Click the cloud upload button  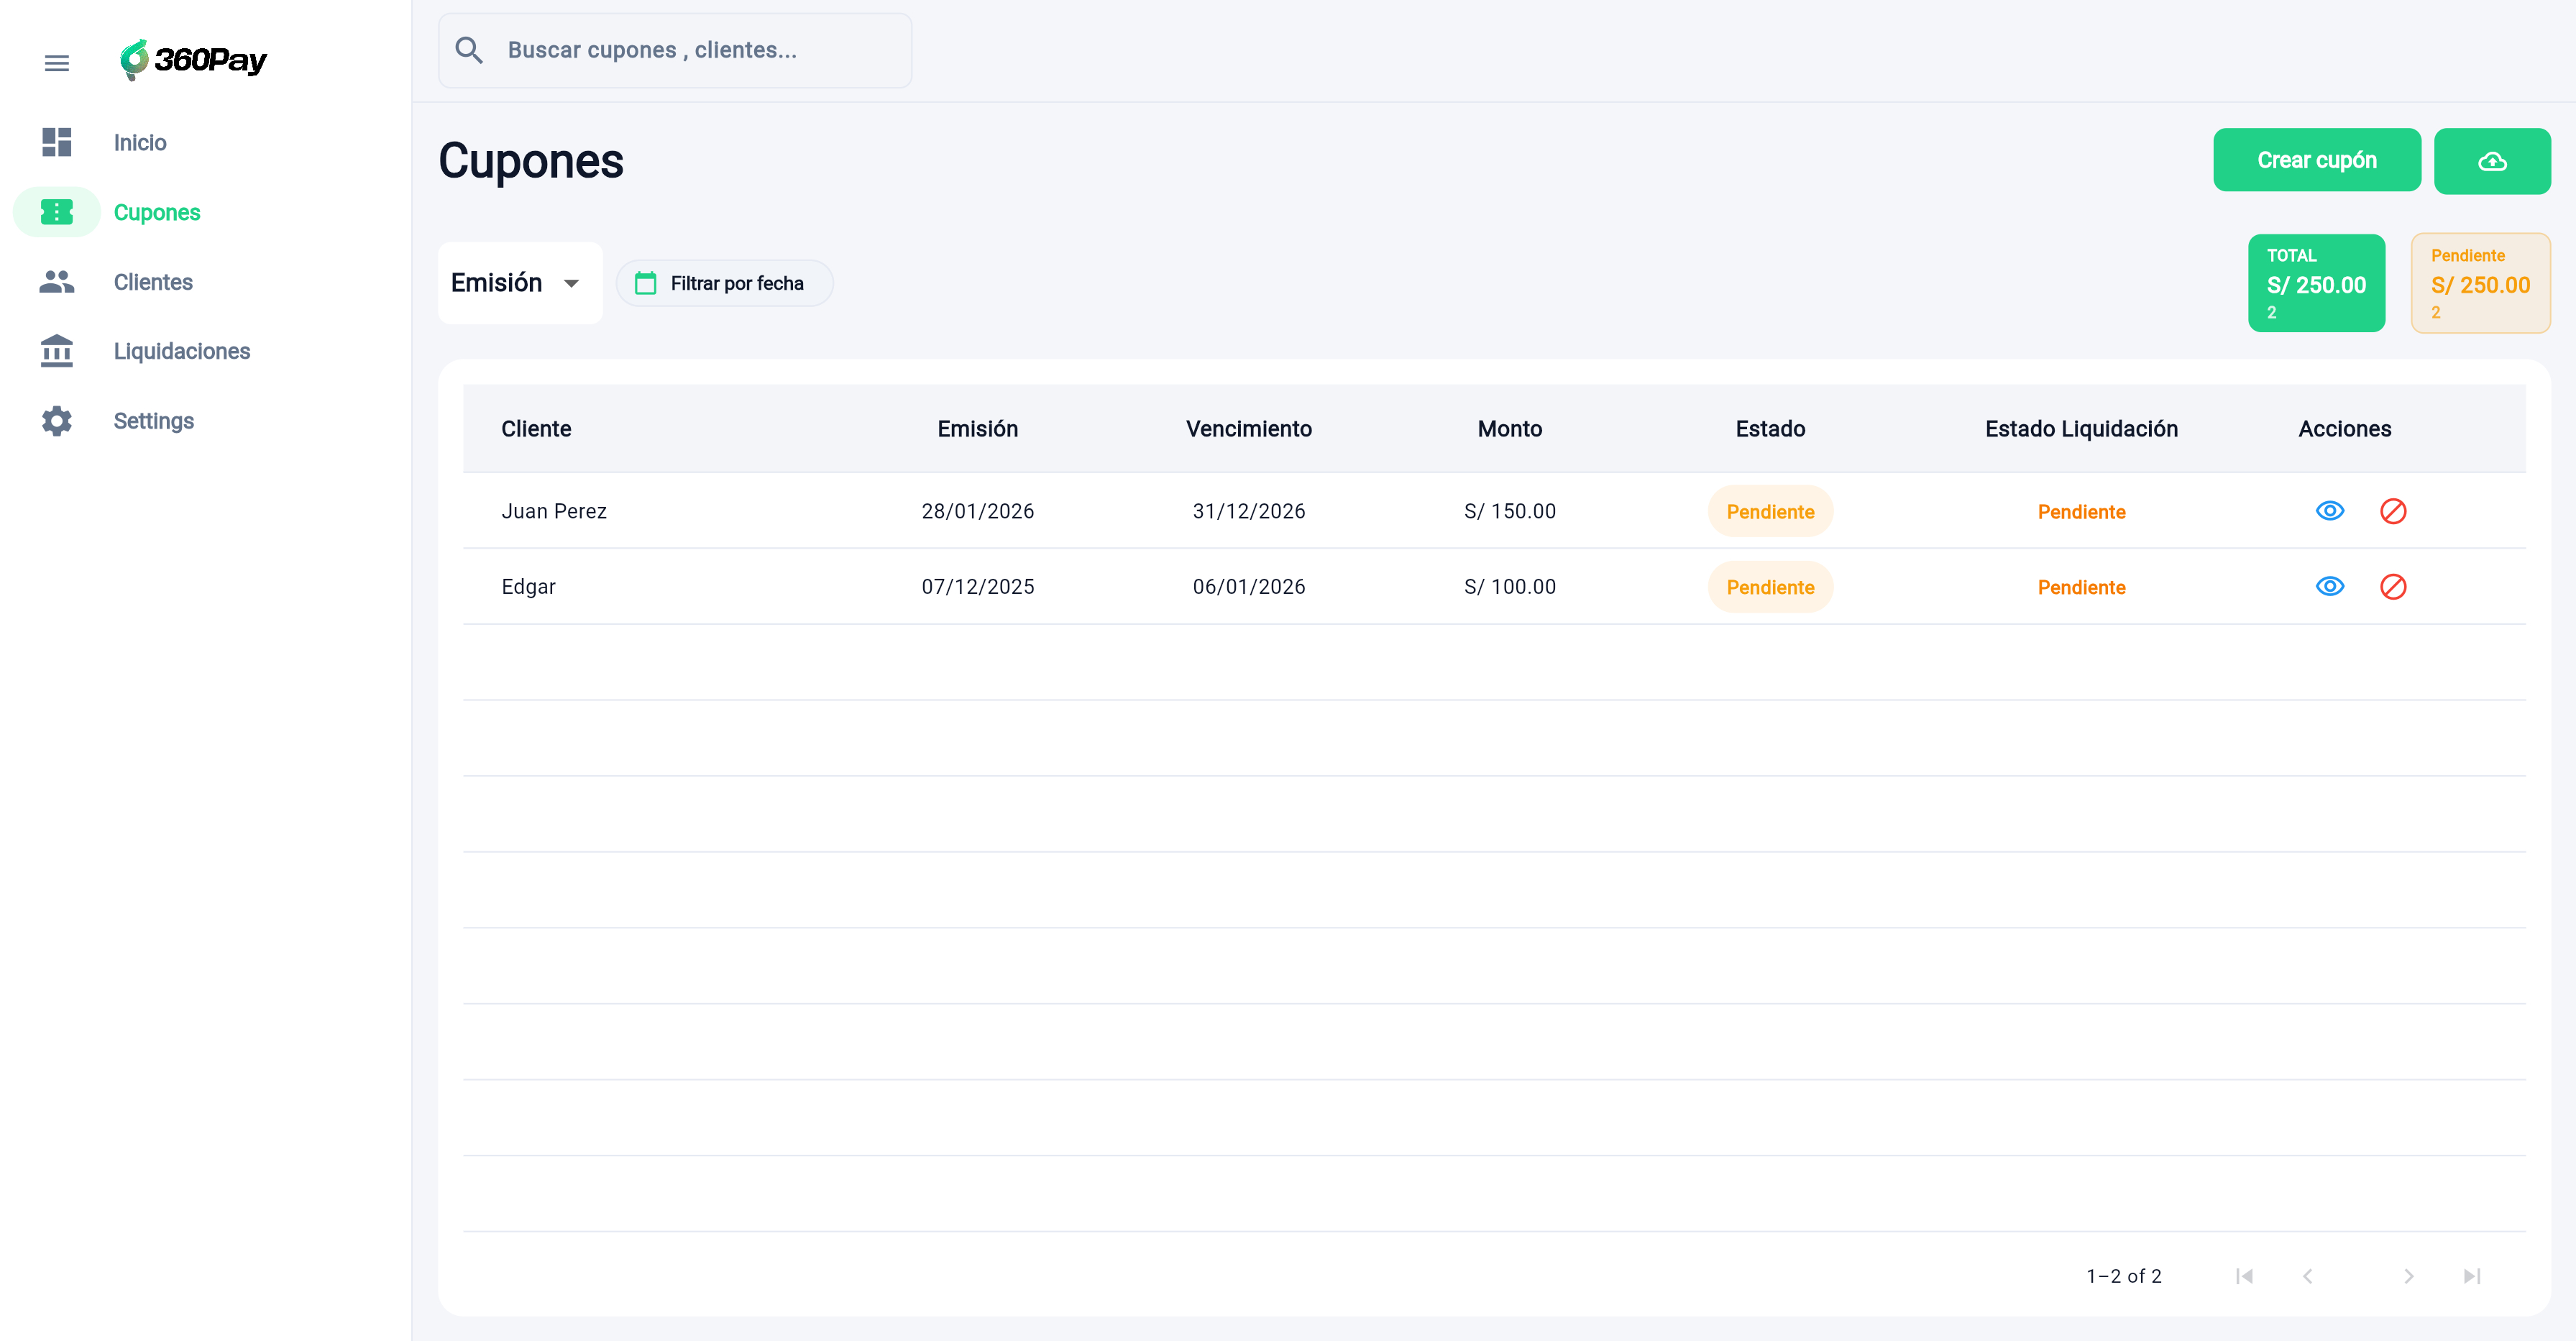[2491, 161]
